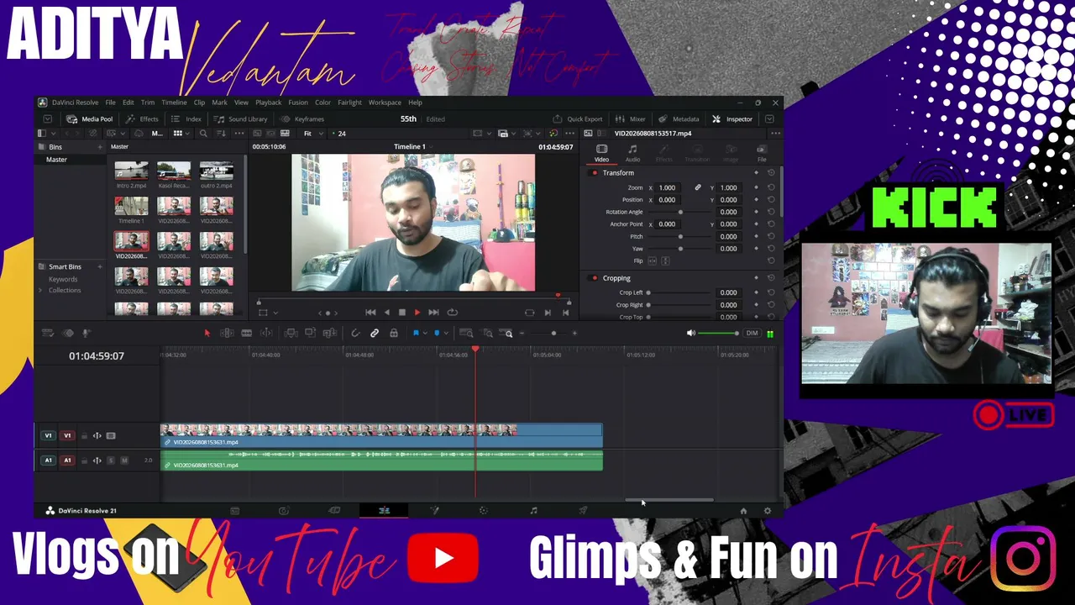Click the Quick Export button
Image resolution: width=1075 pixels, height=605 pixels.
coord(578,119)
